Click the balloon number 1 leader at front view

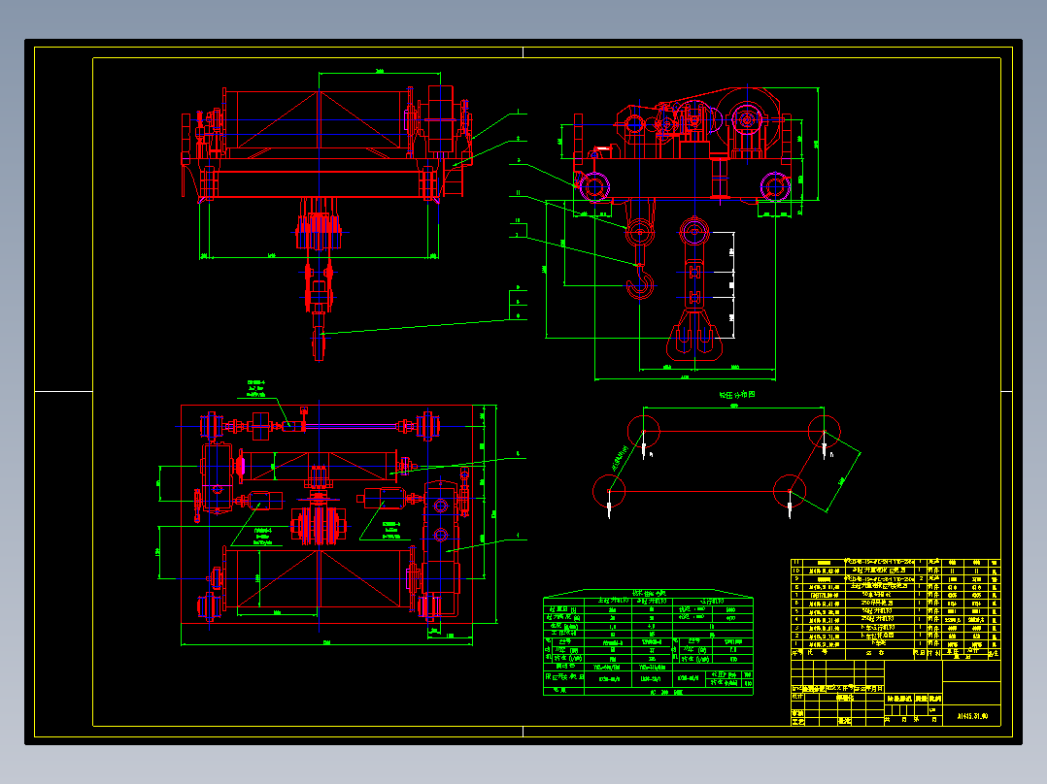[497, 126]
